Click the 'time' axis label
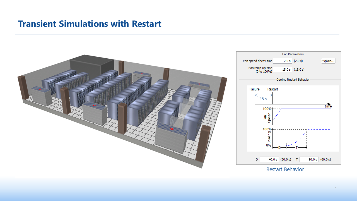The height and width of the screenshot is (201, 357). point(328,106)
